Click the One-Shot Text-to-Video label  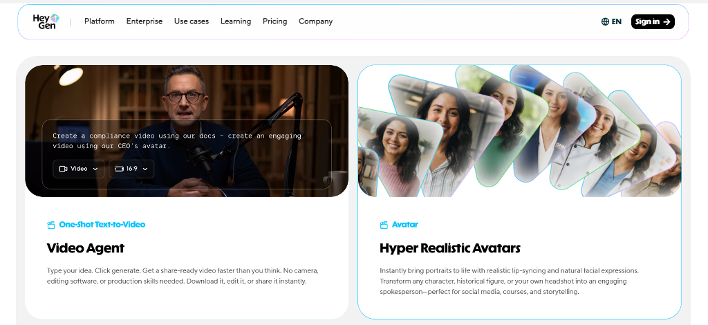(x=102, y=224)
